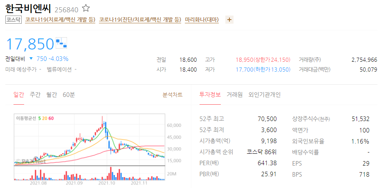Click the blue down-triangle next to 전일대비

tap(31, 59)
